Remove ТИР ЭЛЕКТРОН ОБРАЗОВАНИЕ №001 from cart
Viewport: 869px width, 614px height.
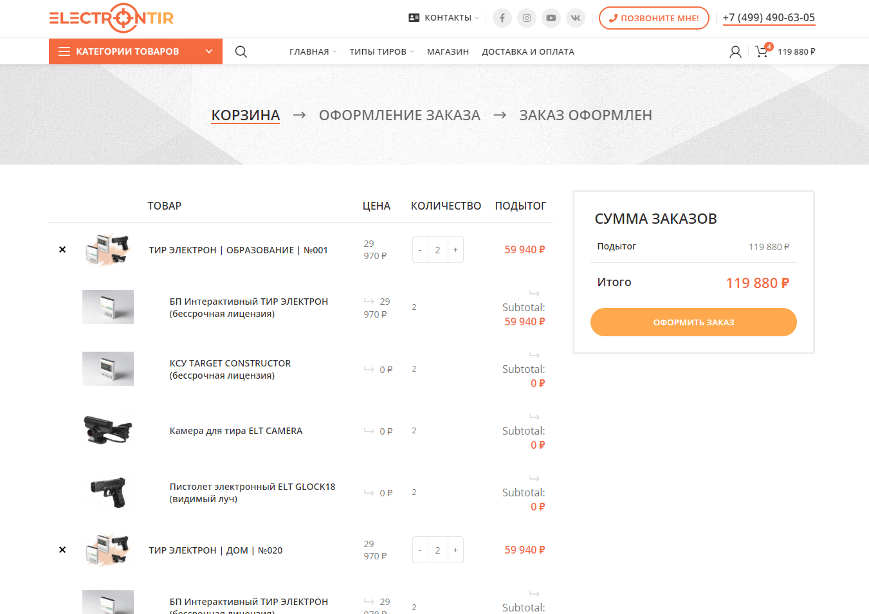[x=62, y=249]
